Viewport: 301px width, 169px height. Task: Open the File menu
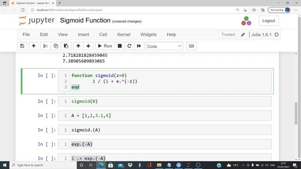pyautogui.click(x=26, y=34)
